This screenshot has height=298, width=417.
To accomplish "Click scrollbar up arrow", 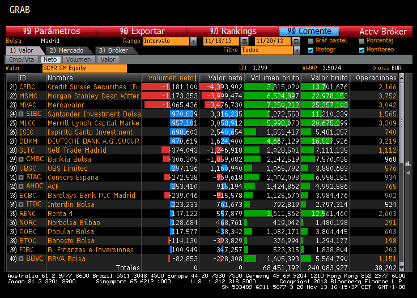I will pyautogui.click(x=402, y=77).
